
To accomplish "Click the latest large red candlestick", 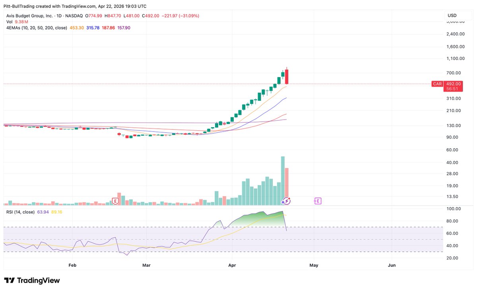I will (x=287, y=76).
